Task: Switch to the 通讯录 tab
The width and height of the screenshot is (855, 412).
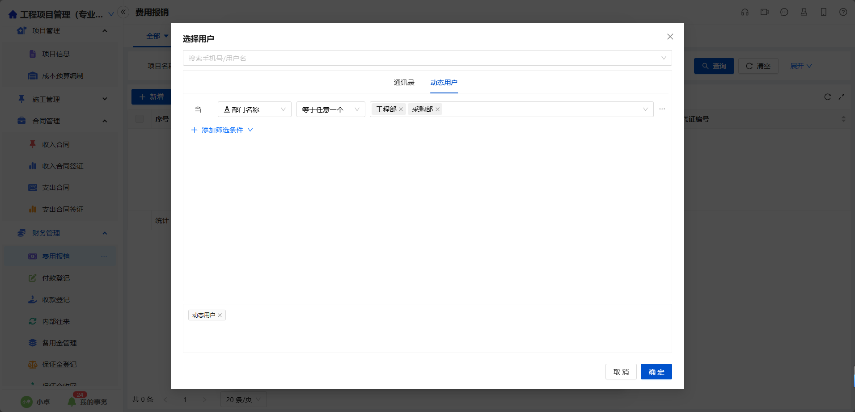Action: (404, 83)
